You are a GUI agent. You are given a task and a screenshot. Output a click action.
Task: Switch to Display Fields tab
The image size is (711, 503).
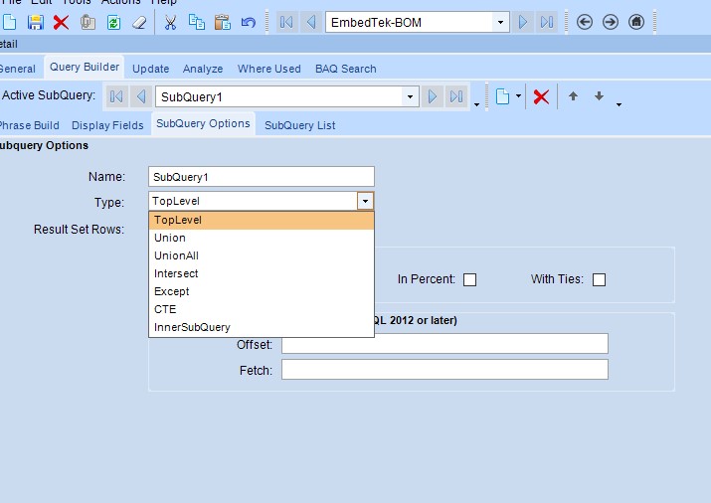[x=107, y=125]
